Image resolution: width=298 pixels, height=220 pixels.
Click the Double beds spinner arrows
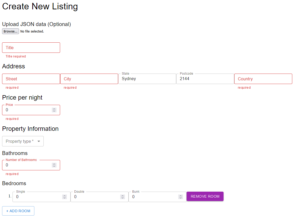[123, 197]
